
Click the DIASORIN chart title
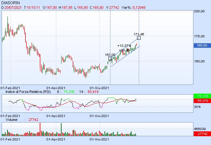coord(10,3)
